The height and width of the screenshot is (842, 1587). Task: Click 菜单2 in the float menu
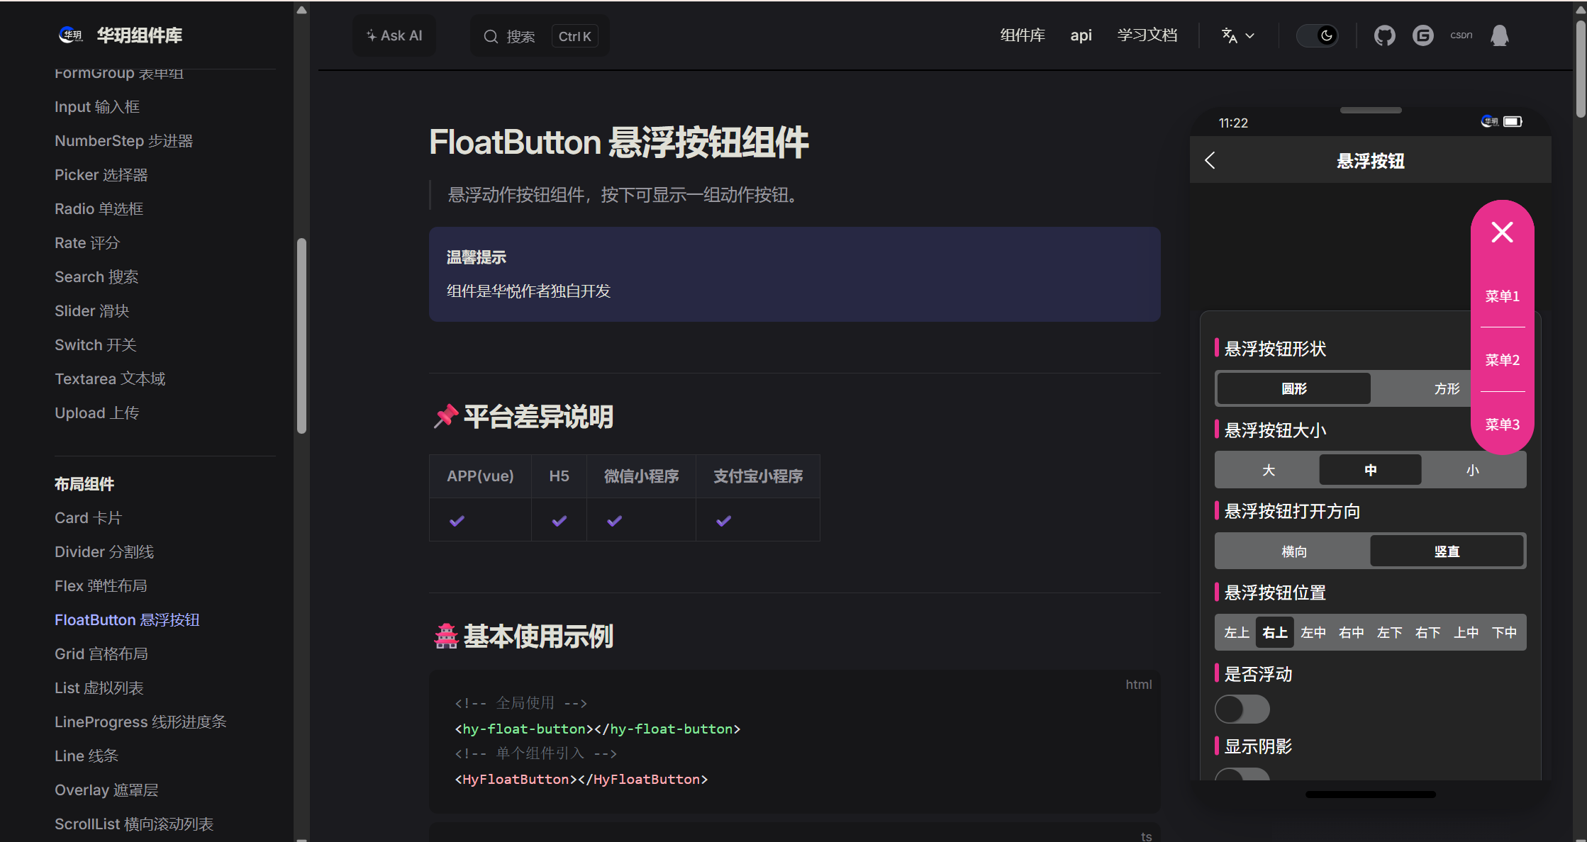click(1502, 360)
